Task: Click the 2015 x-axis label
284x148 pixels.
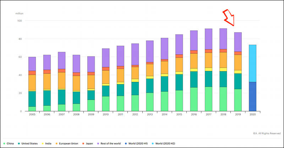Action: point(179,115)
